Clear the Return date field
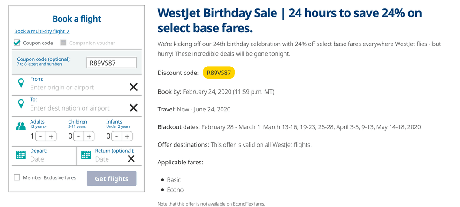The height and width of the screenshot is (207, 460). (131, 159)
